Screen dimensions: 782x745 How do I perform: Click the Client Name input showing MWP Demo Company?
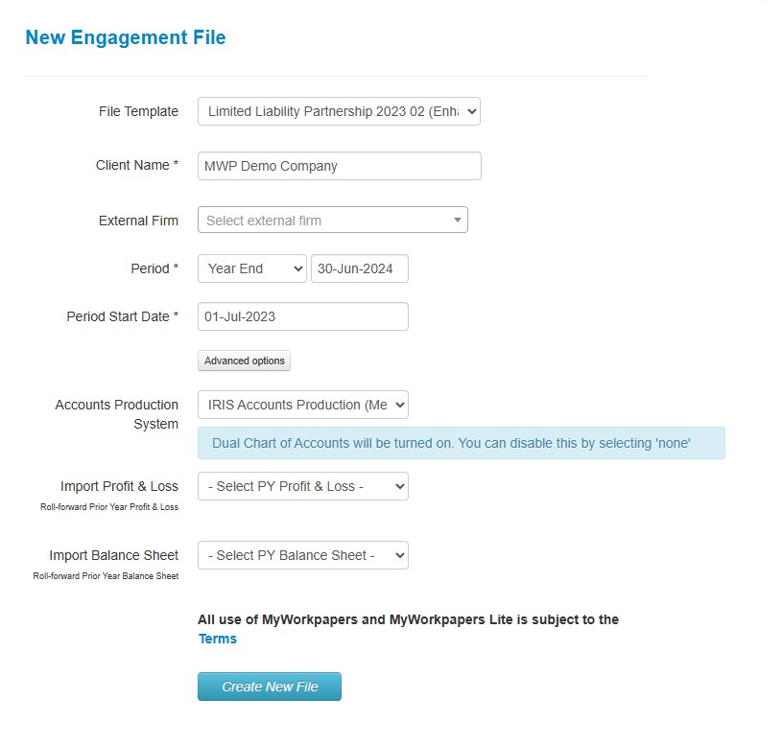(x=339, y=166)
